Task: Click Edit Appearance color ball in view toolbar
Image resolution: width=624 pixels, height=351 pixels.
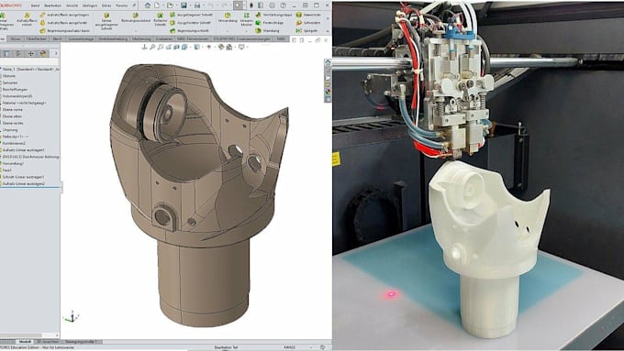Action: click(x=221, y=47)
